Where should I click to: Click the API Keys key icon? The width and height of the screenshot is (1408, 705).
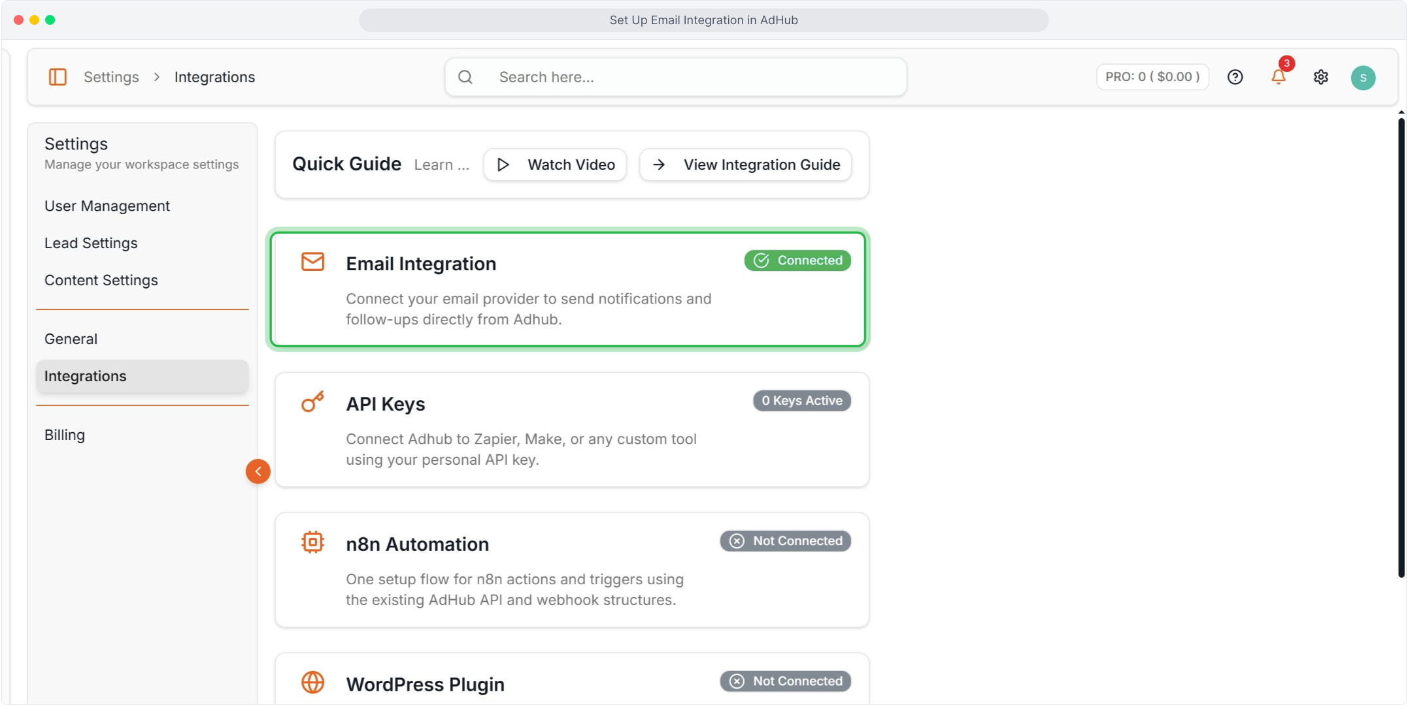[x=312, y=401]
